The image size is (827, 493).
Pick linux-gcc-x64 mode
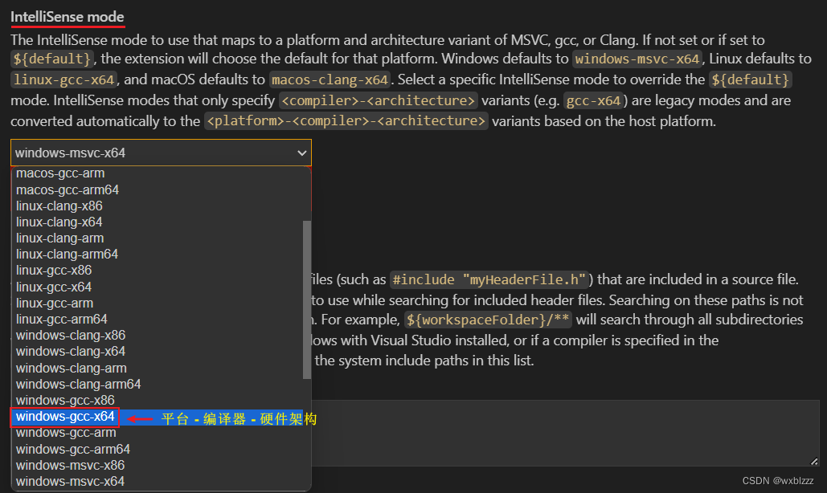point(53,287)
